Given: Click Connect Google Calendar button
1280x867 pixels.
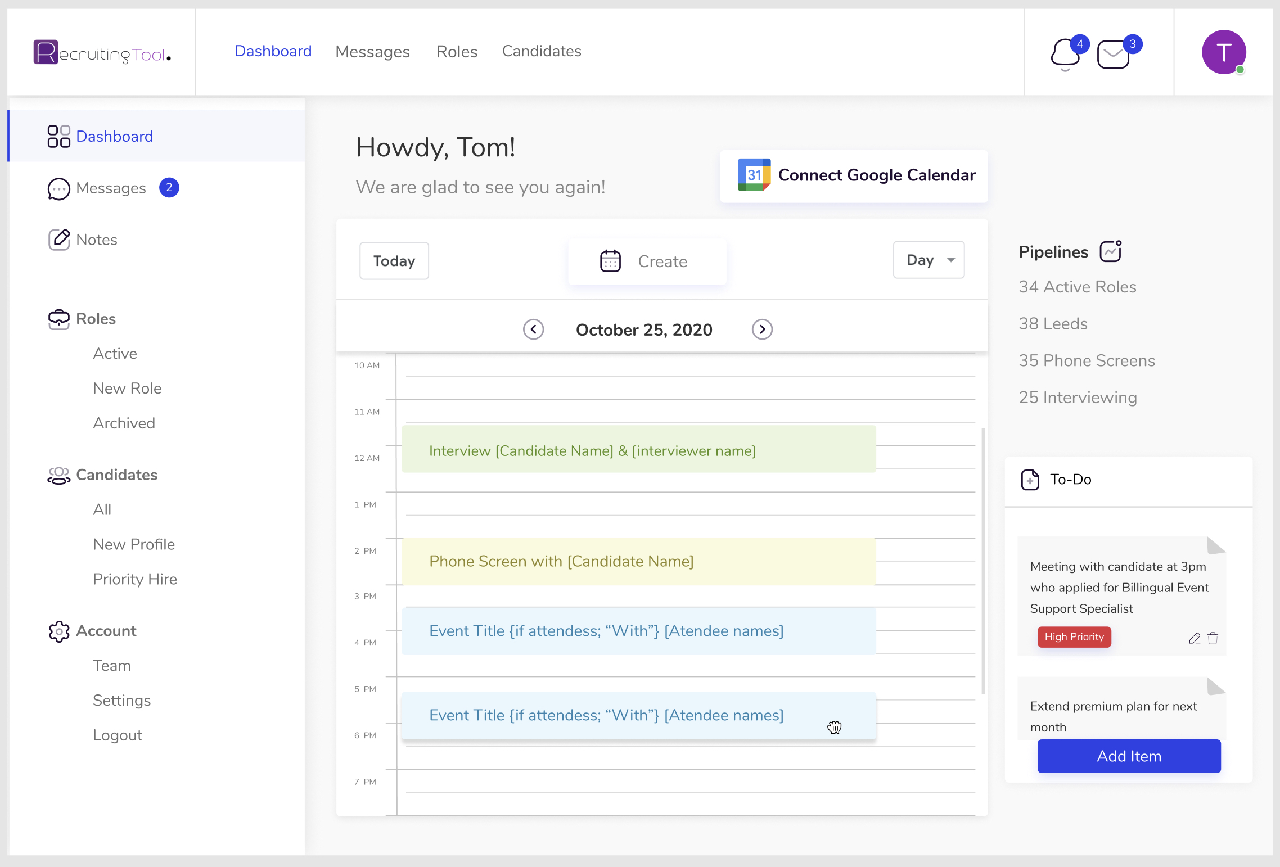Looking at the screenshot, I should click(x=854, y=175).
